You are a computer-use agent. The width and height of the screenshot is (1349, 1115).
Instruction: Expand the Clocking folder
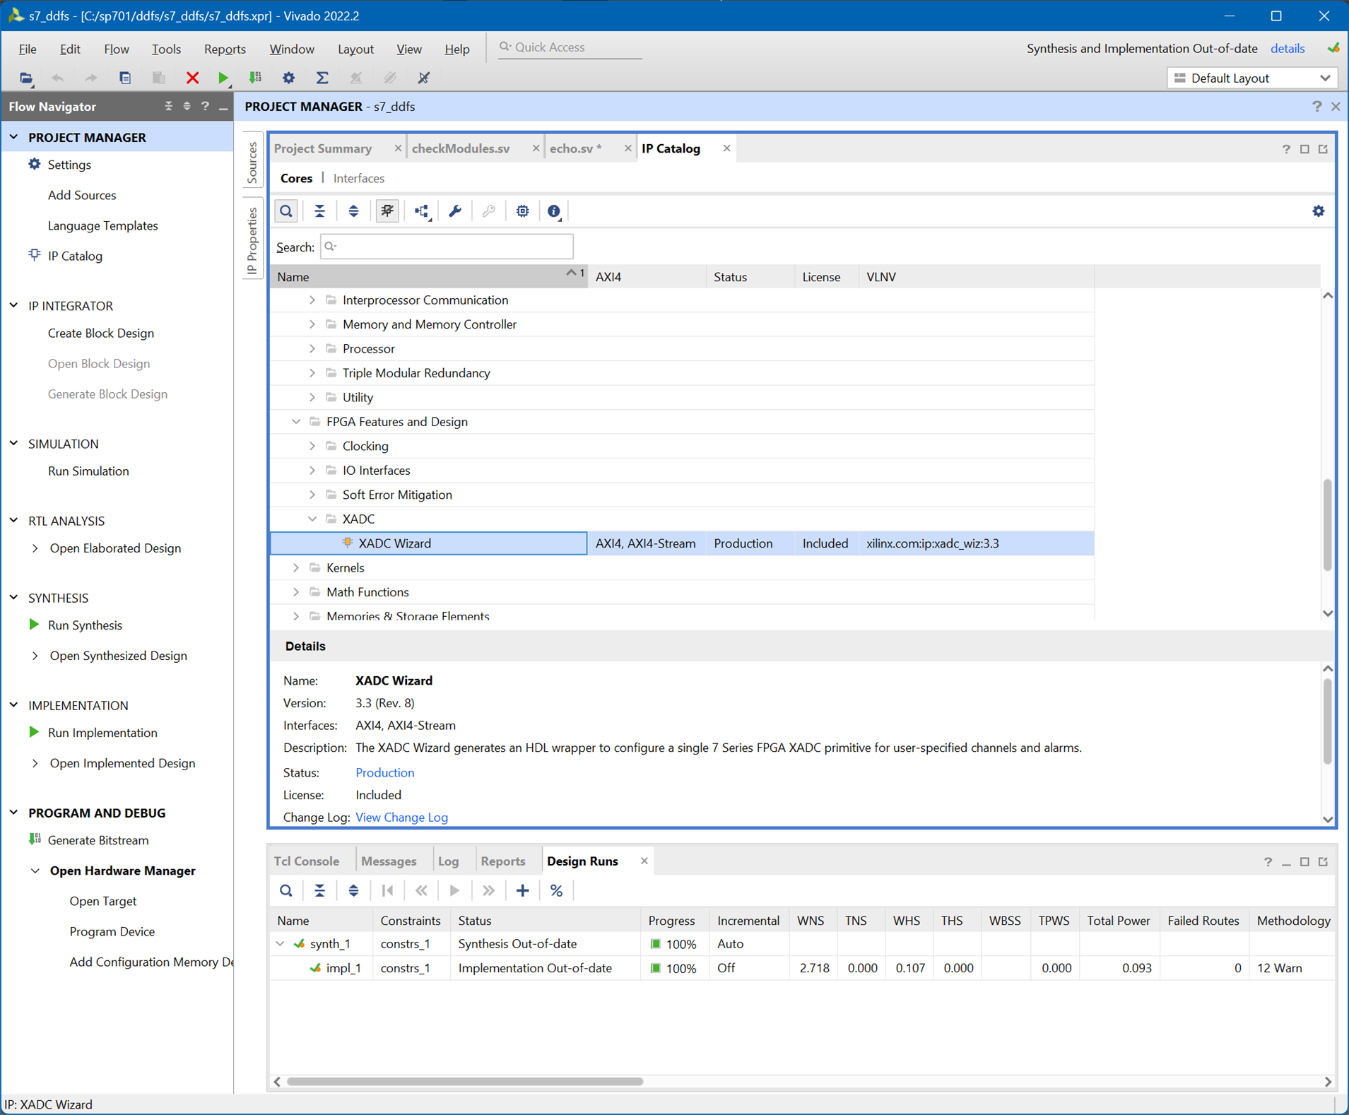(312, 446)
